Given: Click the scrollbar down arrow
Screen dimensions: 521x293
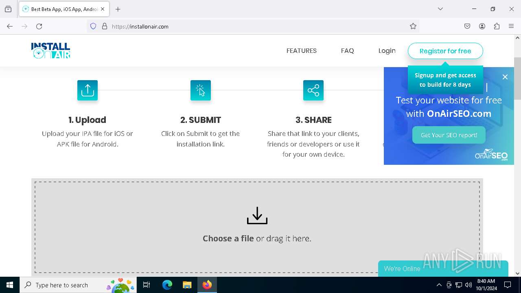Looking at the screenshot, I should click(x=517, y=273).
